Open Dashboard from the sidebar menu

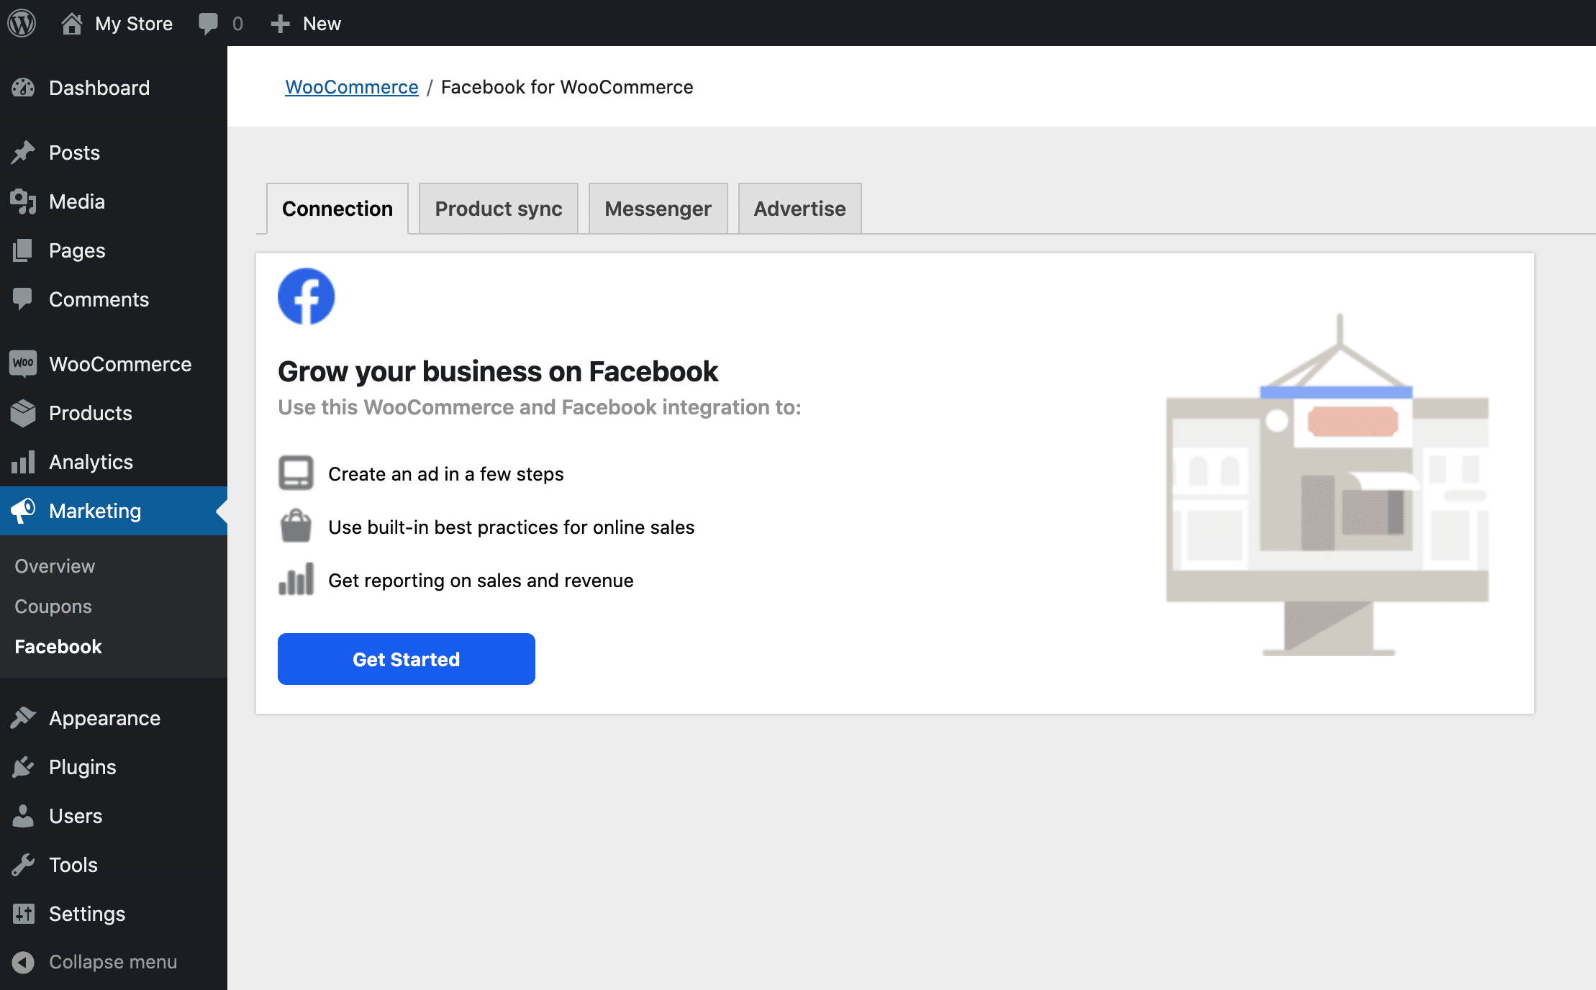[114, 88]
